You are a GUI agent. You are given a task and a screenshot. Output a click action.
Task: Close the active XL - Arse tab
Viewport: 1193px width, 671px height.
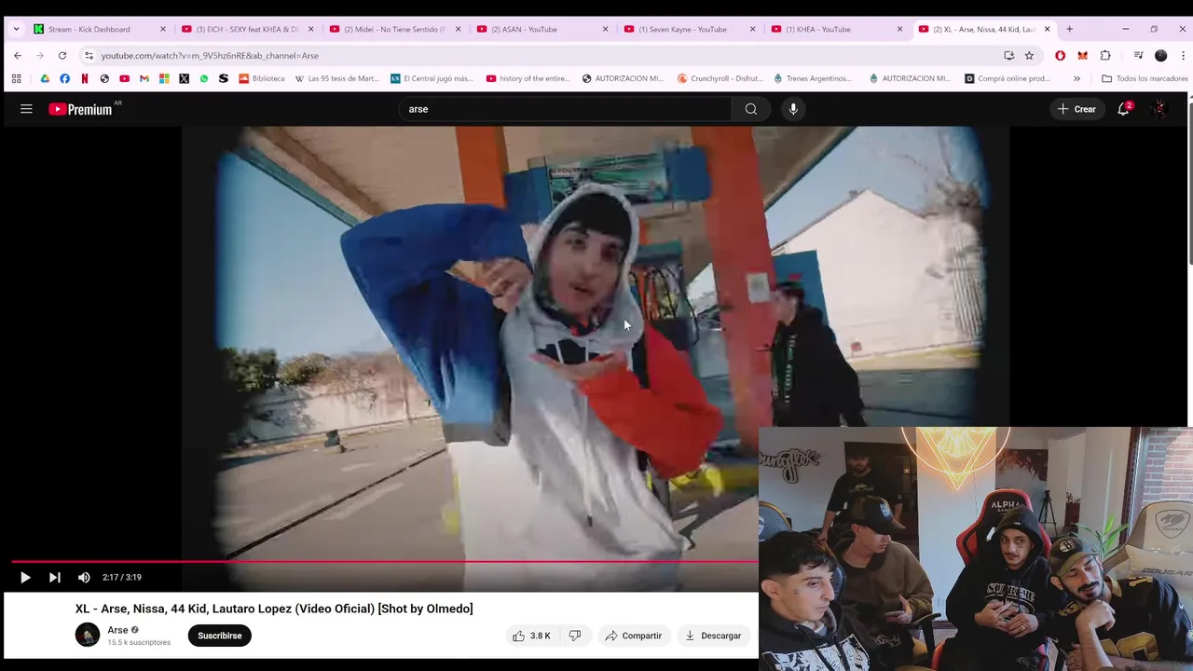pos(1047,29)
